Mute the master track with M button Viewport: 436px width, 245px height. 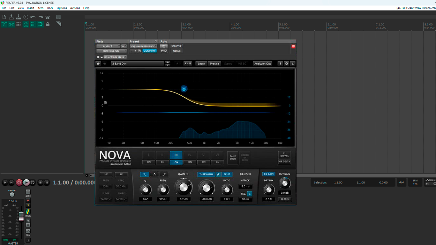pyautogui.click(x=28, y=201)
